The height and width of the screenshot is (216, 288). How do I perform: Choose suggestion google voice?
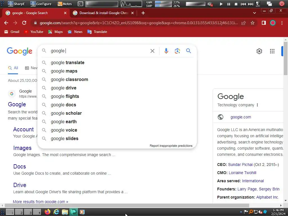tap(117, 130)
